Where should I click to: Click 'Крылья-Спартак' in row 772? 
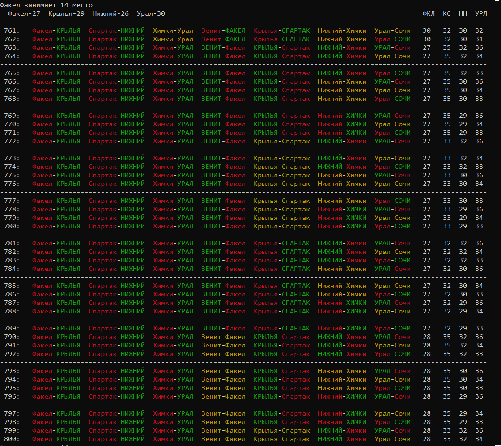(x=282, y=141)
